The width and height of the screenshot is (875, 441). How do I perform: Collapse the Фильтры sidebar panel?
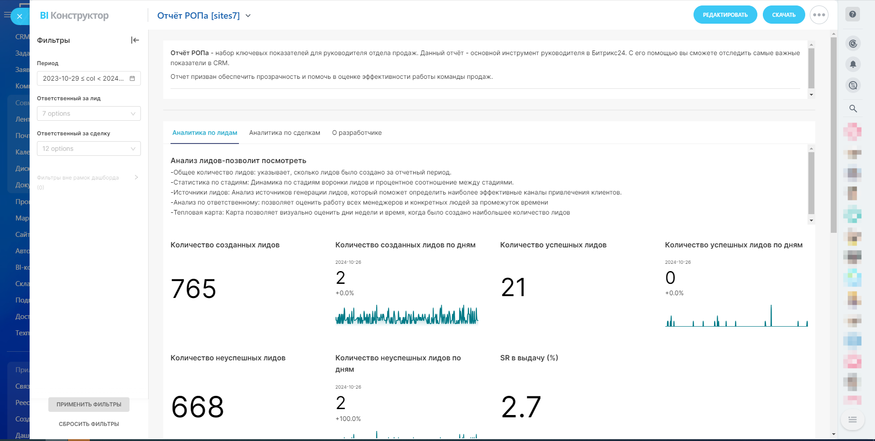tap(135, 40)
